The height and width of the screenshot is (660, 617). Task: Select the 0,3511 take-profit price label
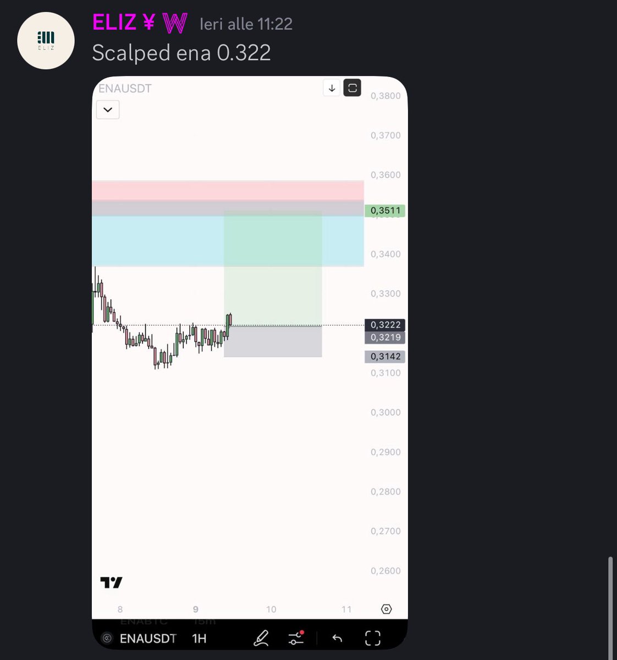[385, 210]
